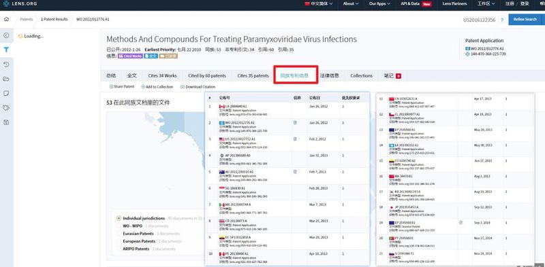Open document icon in AU 2011/280910 row
This screenshot has width=545, height=267.
click(x=295, y=172)
